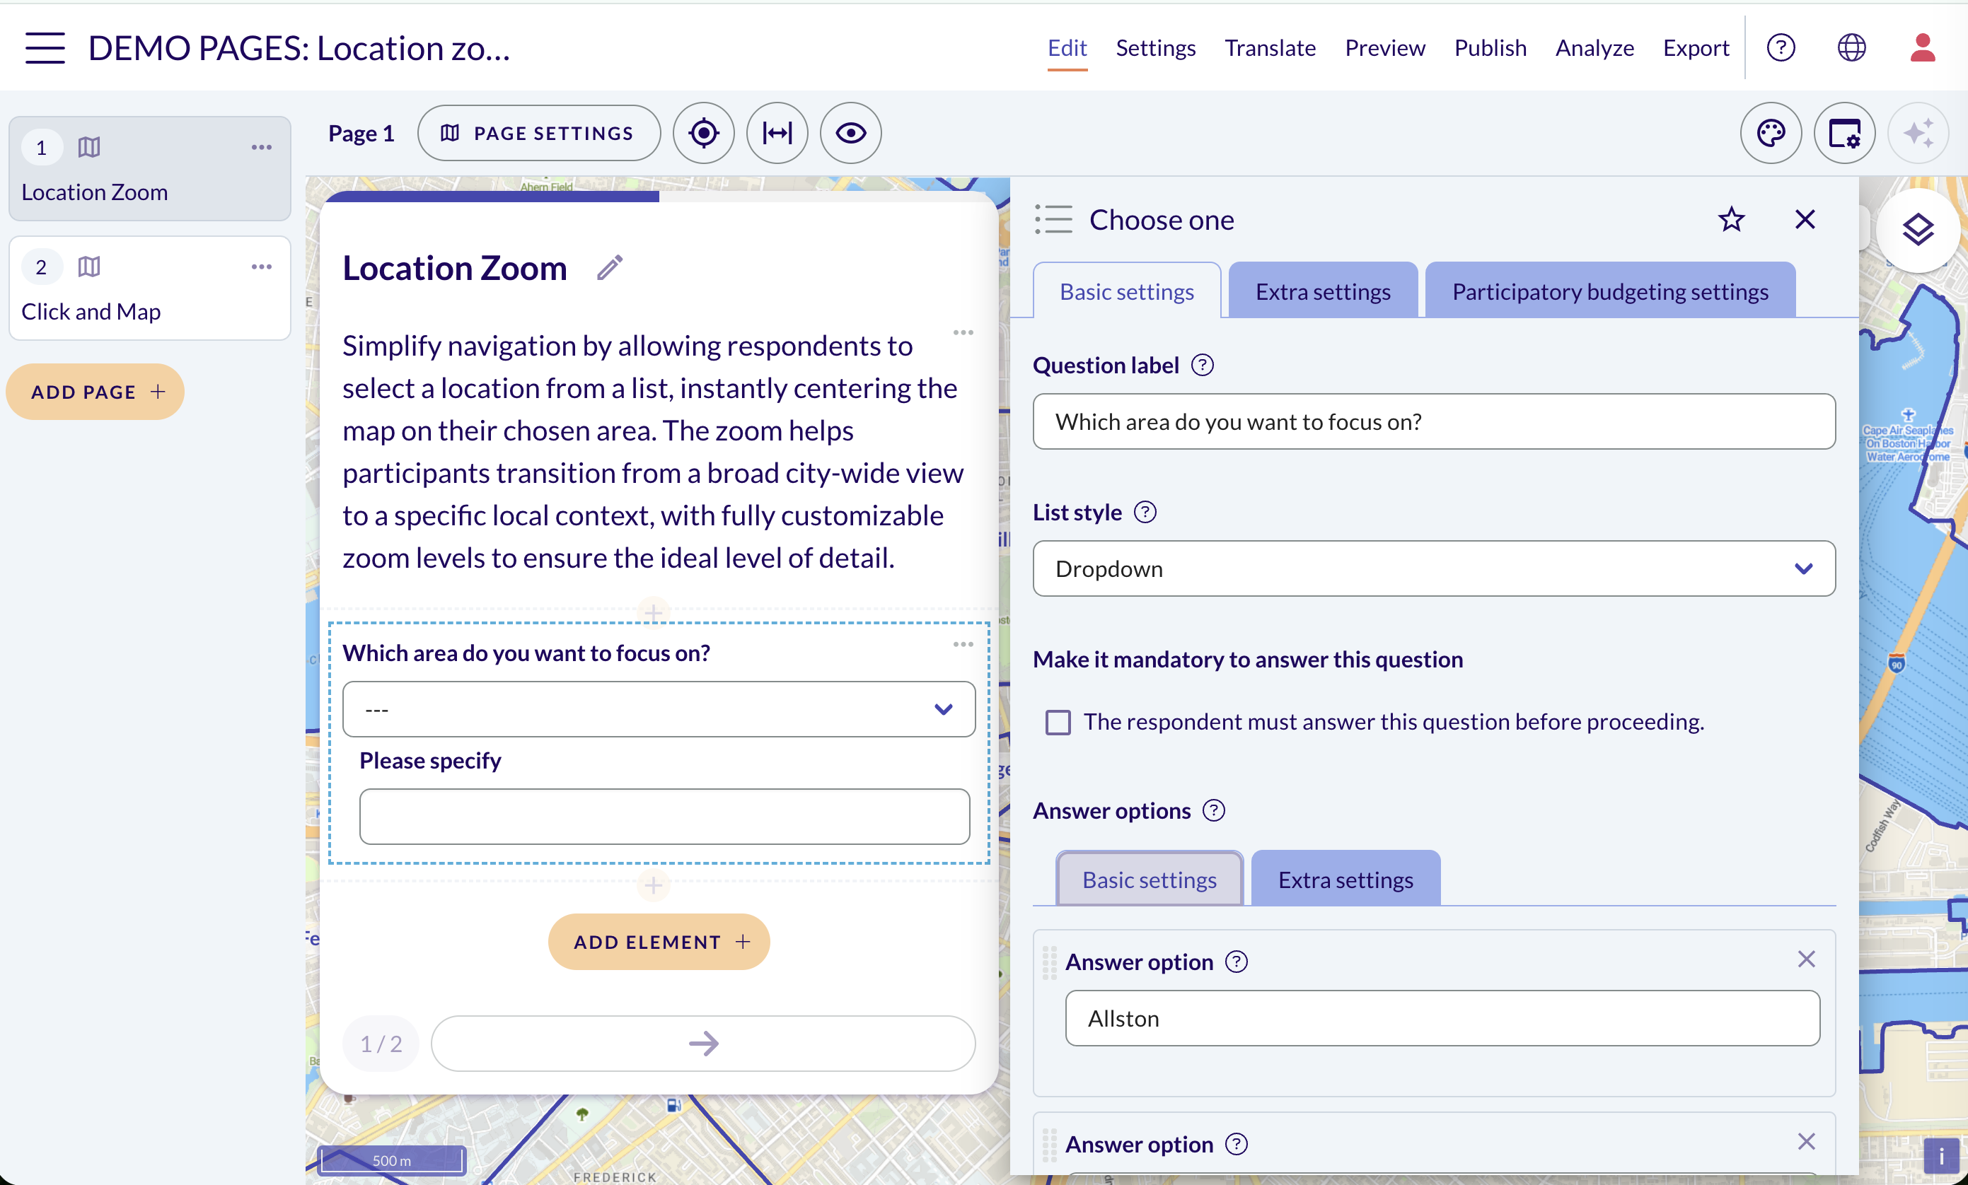Enable mandatory answer checkbox
This screenshot has height=1185, width=1968.
1058,722
